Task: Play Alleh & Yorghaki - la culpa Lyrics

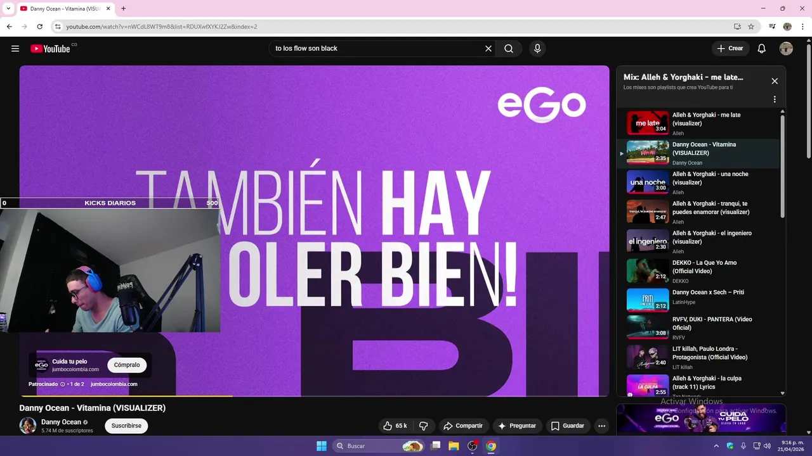Action: (698, 386)
